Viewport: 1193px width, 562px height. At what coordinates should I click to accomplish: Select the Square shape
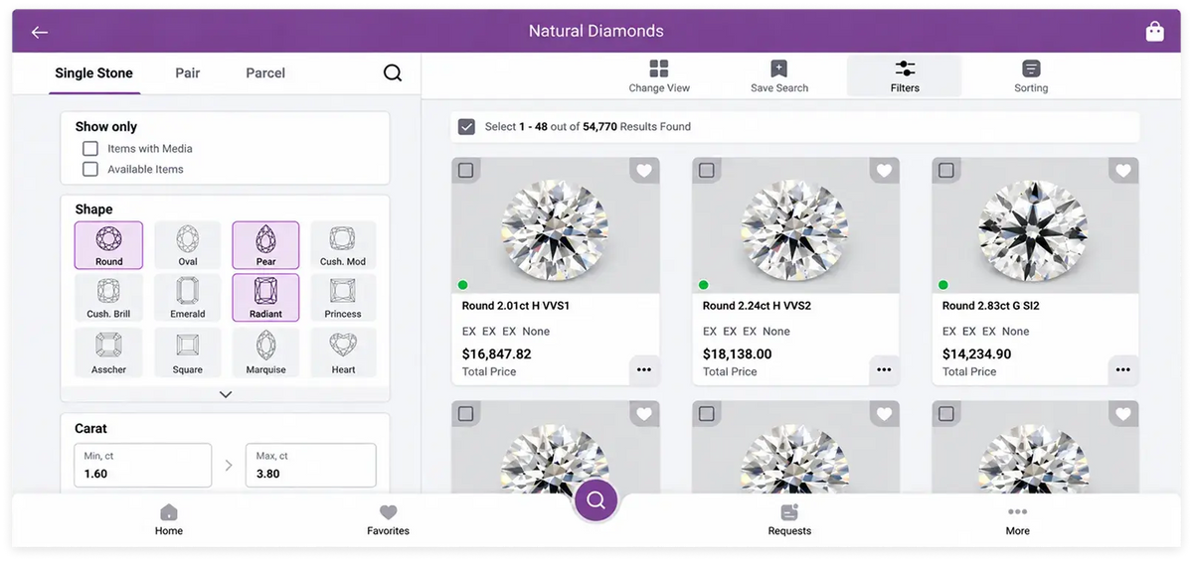187,352
